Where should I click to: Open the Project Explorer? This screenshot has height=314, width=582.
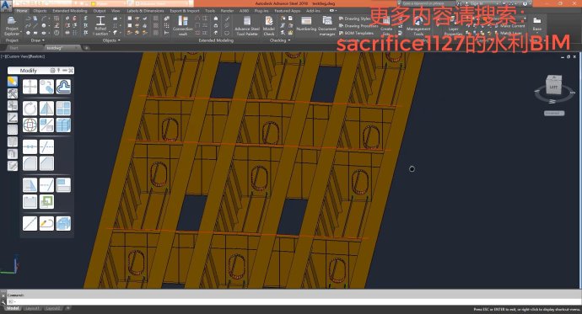point(12,25)
